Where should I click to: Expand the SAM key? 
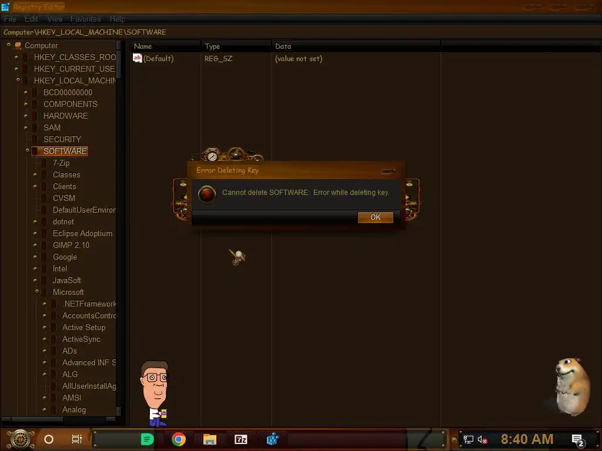26,127
